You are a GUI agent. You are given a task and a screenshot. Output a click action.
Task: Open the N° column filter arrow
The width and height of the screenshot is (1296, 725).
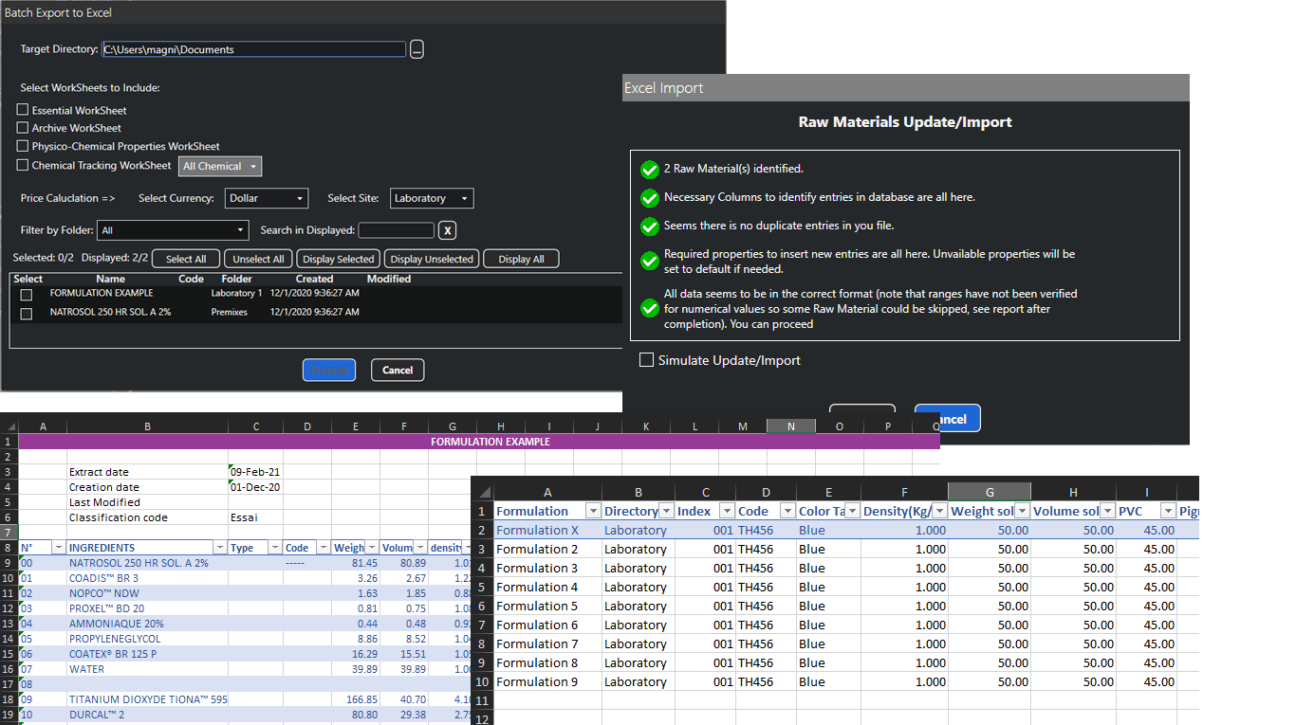click(x=58, y=548)
